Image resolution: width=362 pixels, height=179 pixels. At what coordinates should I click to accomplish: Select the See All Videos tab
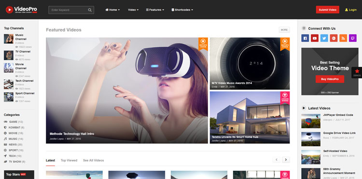click(94, 160)
